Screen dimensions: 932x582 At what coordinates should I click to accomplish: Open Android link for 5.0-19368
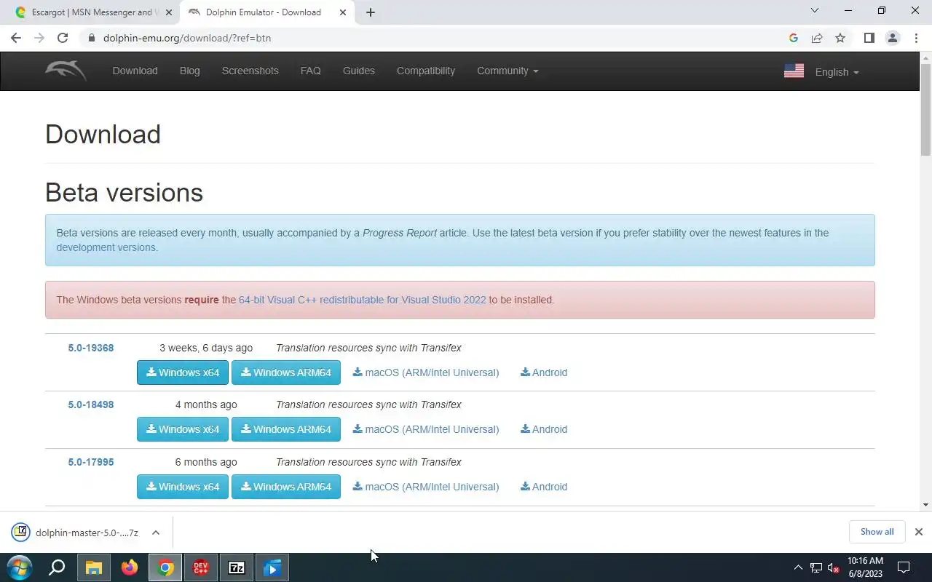point(544,372)
